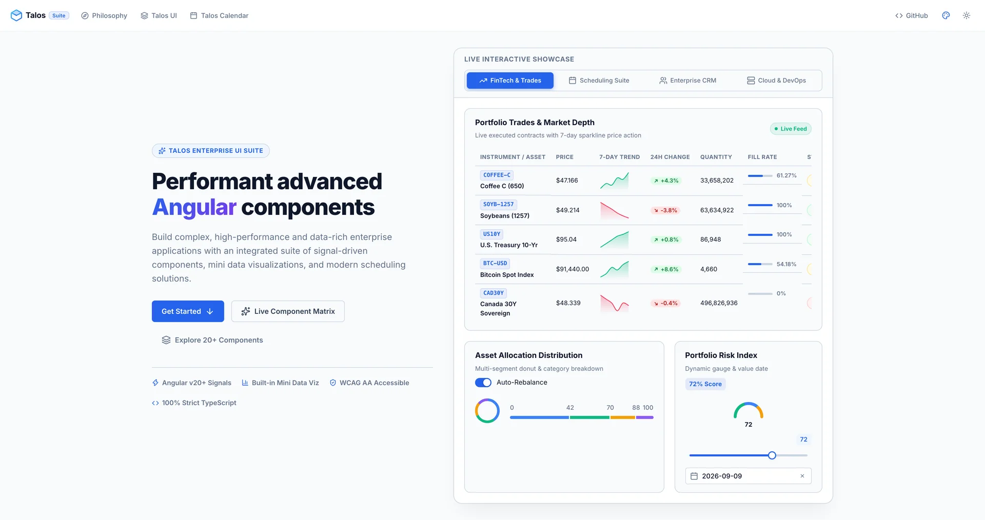Click the multi-segment donut chart

click(x=487, y=411)
